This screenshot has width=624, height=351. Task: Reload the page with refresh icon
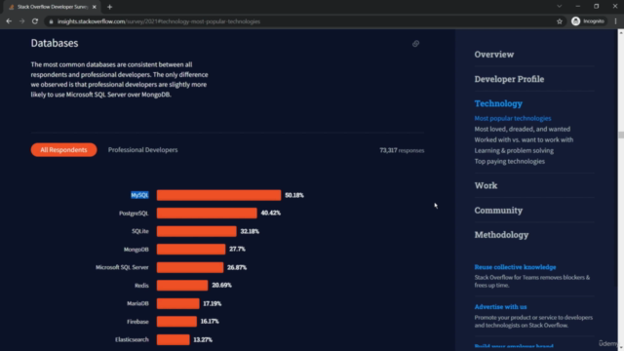35,21
